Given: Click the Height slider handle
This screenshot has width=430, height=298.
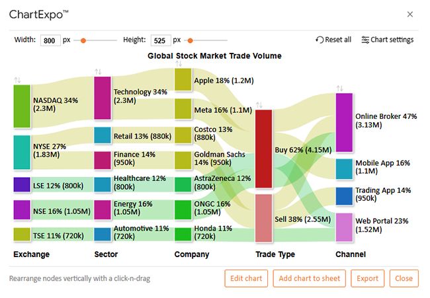Looking at the screenshot, I should point(191,40).
